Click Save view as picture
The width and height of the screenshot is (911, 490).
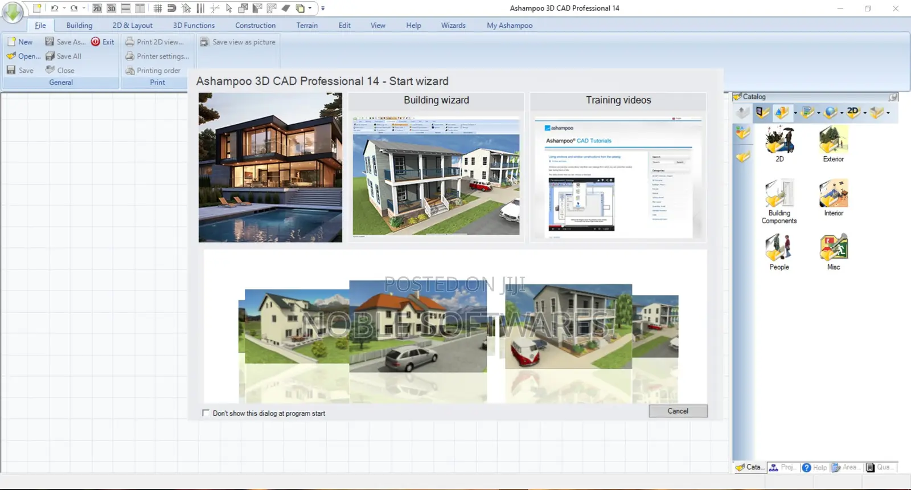click(x=238, y=42)
